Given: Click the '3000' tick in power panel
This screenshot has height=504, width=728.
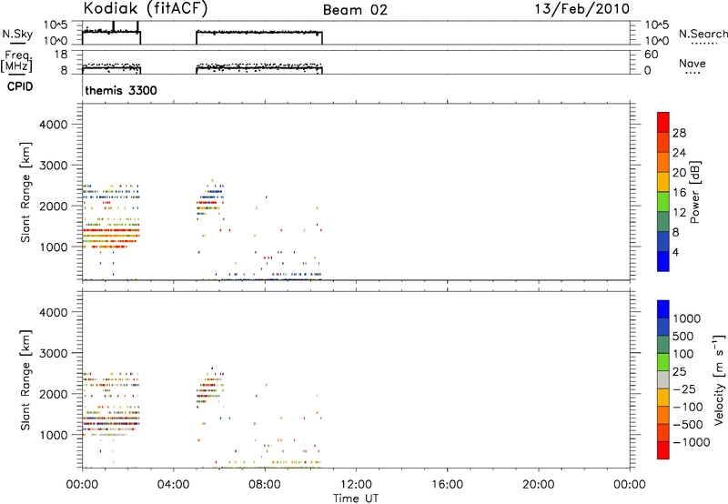Looking at the screenshot, I should 54,166.
